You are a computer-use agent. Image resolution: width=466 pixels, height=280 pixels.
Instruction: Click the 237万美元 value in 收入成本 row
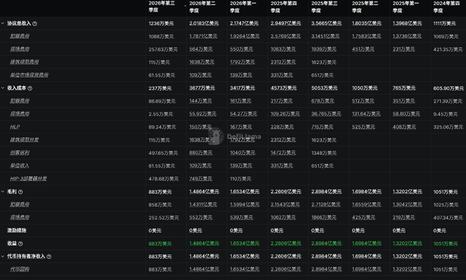click(160, 89)
